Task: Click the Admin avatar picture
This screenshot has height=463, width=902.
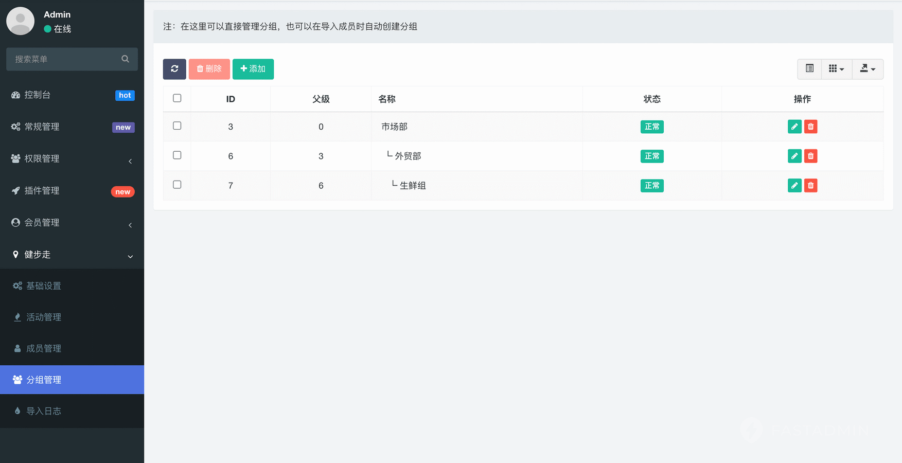Action: coord(20,21)
